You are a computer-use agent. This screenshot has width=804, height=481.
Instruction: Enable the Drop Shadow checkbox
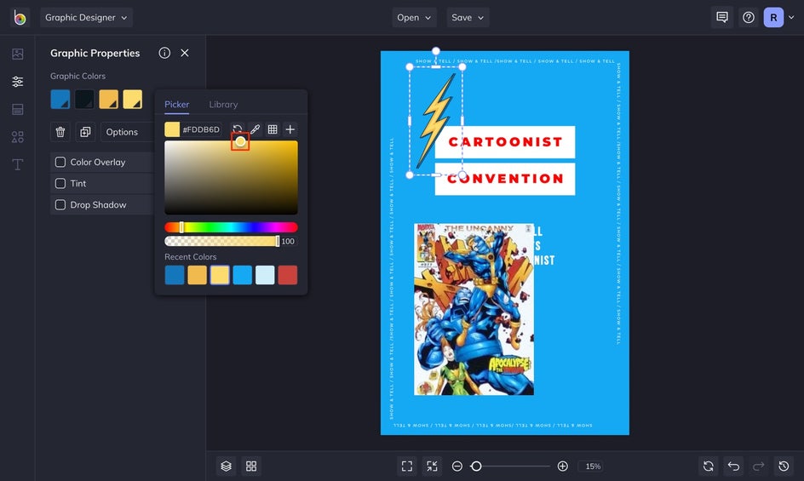coord(60,204)
